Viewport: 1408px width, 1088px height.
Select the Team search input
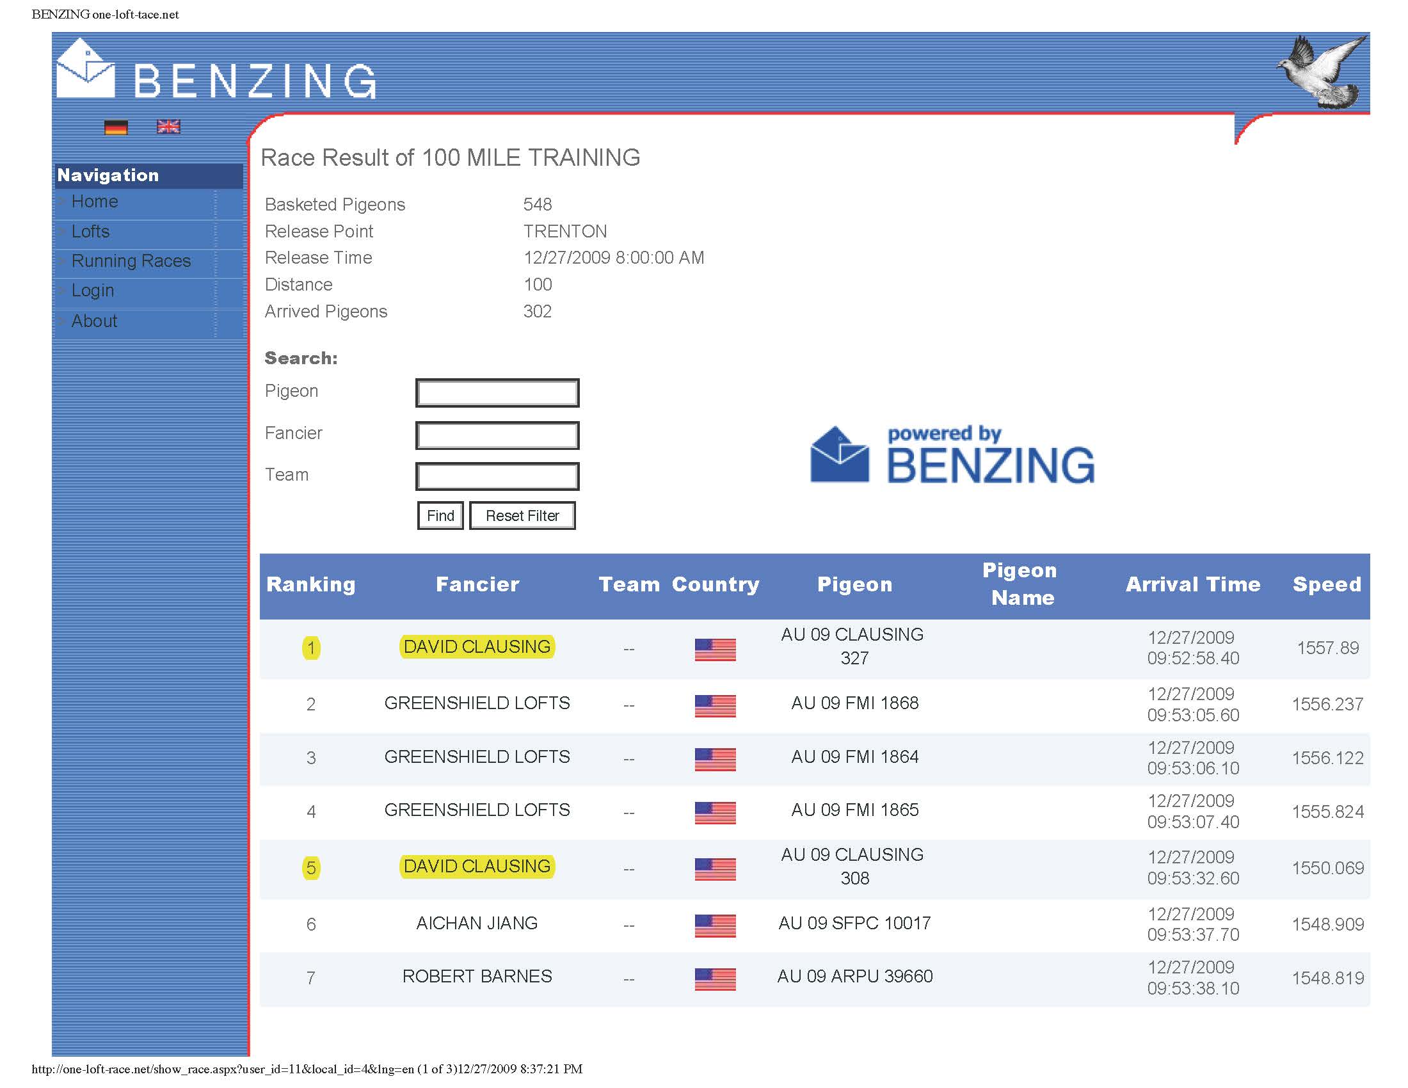[497, 477]
